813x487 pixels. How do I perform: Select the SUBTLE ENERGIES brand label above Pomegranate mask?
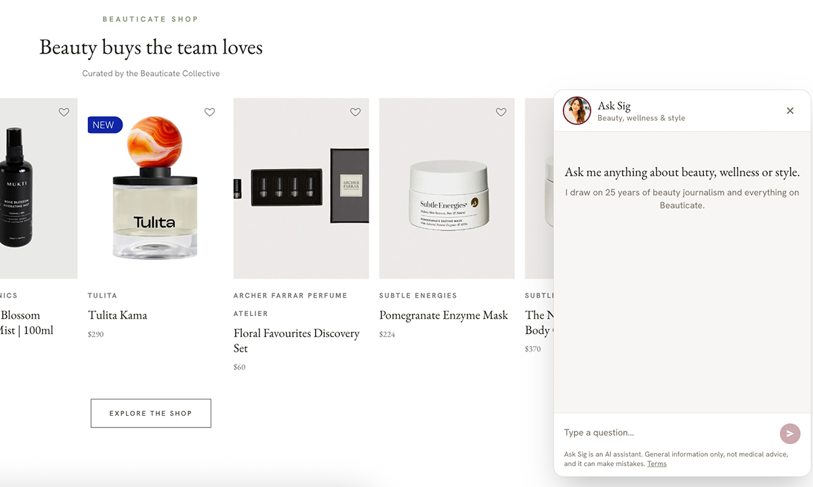click(418, 296)
